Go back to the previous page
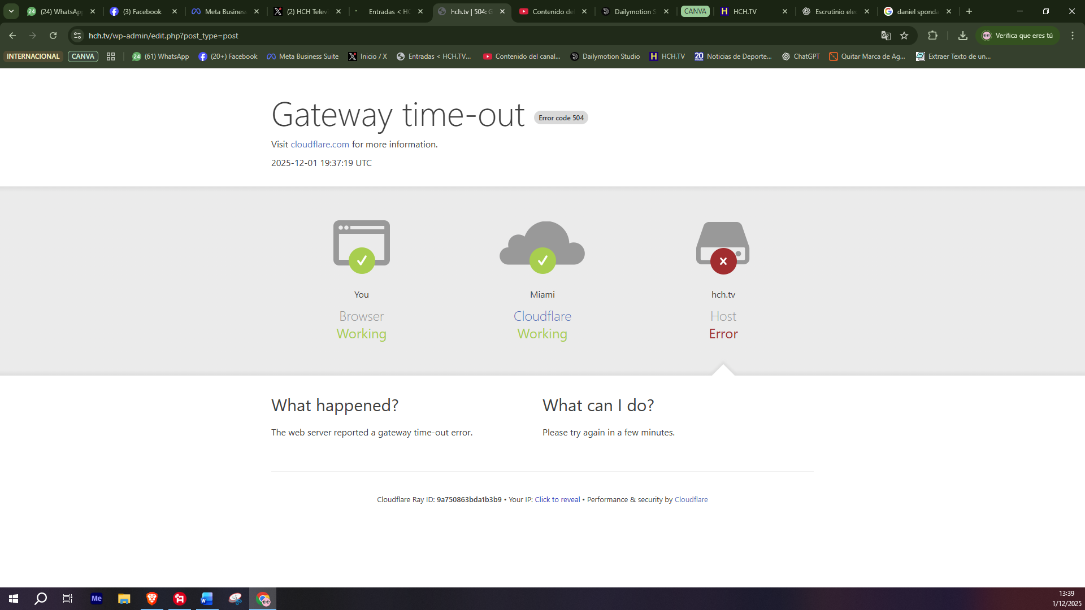The image size is (1085, 610). coord(12,36)
